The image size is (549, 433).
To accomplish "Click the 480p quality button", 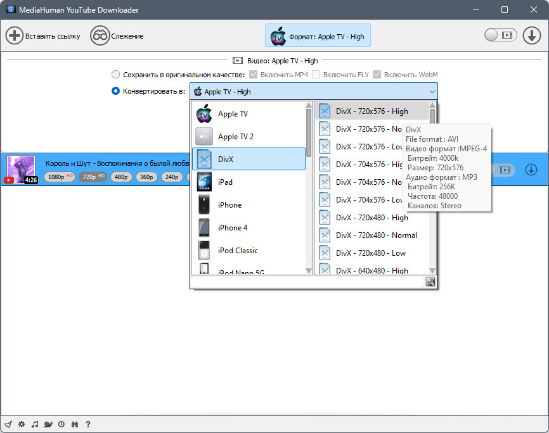I will 121,177.
